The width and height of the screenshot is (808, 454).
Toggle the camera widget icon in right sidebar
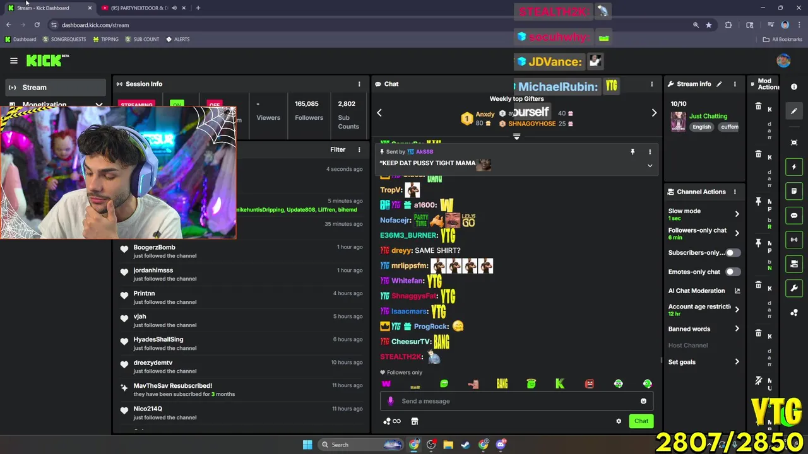coord(794,264)
